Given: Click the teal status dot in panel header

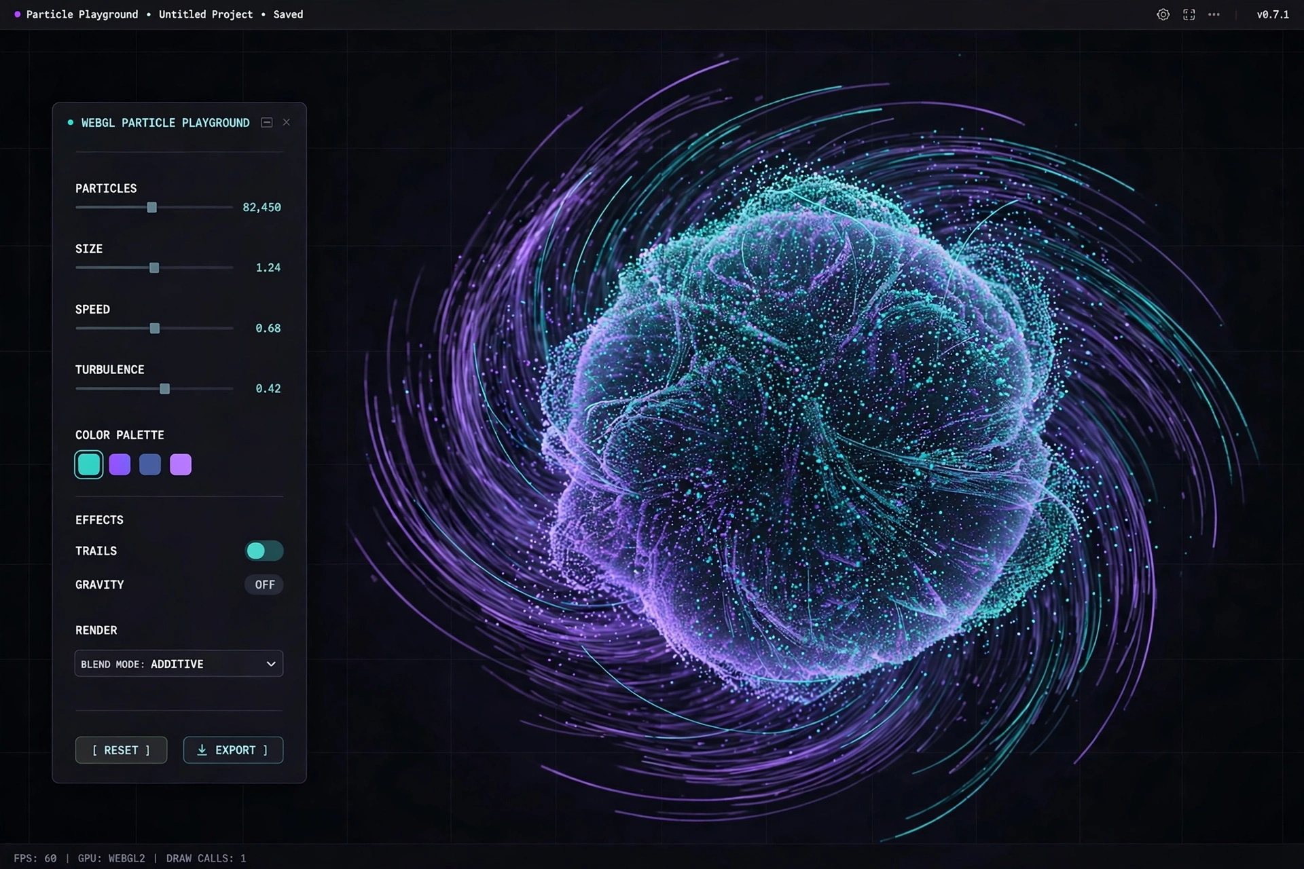Looking at the screenshot, I should [x=71, y=122].
